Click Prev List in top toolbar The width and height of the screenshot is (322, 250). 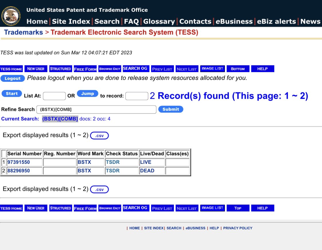(x=162, y=69)
